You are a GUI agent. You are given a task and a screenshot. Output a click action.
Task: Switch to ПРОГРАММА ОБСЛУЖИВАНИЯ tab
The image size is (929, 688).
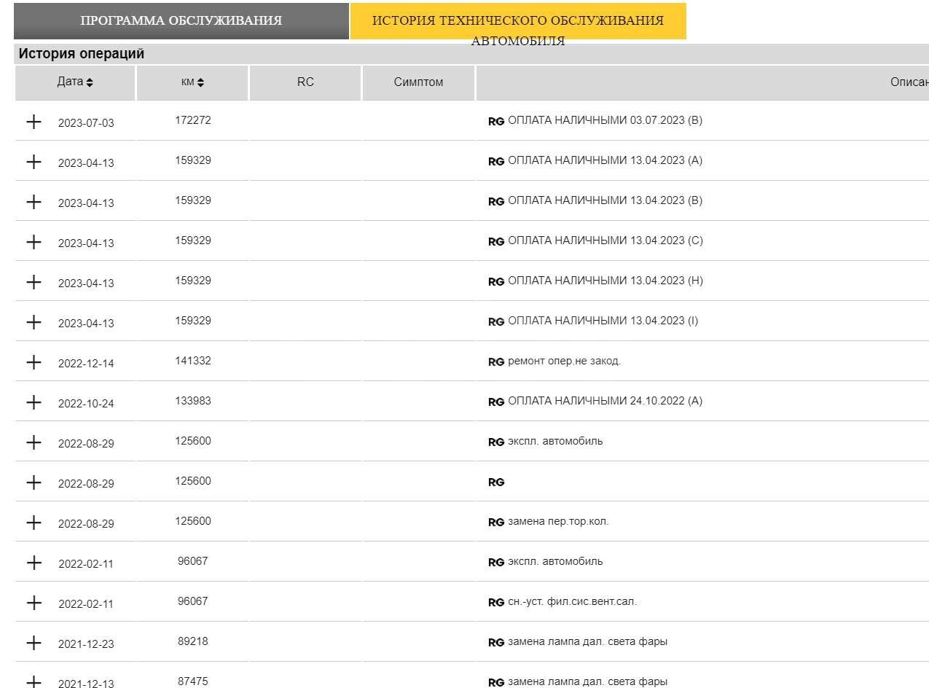pyautogui.click(x=181, y=20)
